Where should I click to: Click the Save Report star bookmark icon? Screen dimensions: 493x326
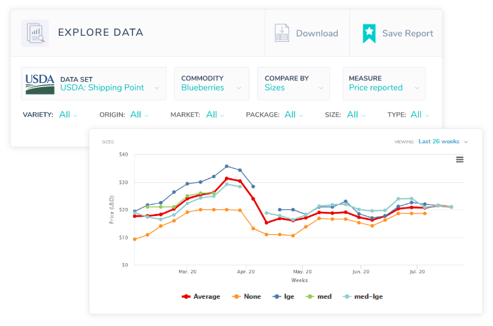pyautogui.click(x=369, y=33)
